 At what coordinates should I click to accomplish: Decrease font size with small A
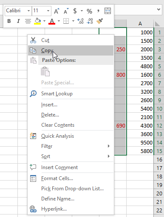(x=66, y=11)
